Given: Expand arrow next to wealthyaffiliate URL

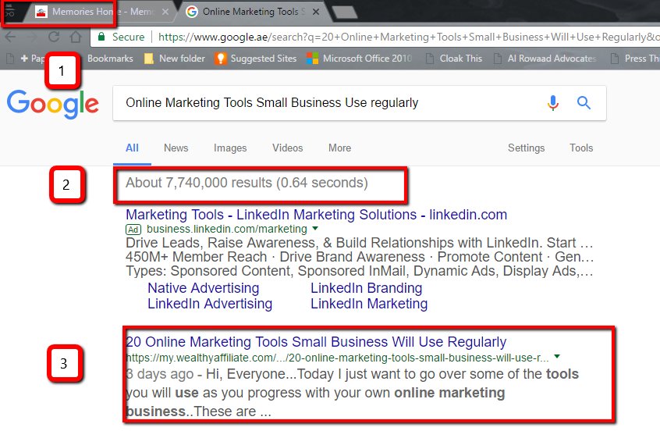Looking at the screenshot, I should coord(557,357).
